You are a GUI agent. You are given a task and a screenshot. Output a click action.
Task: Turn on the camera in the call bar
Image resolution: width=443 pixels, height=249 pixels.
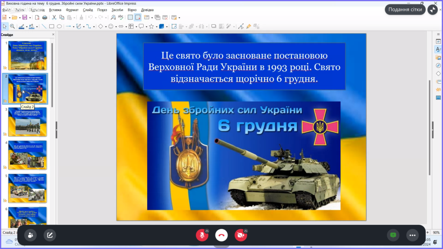pos(241,235)
